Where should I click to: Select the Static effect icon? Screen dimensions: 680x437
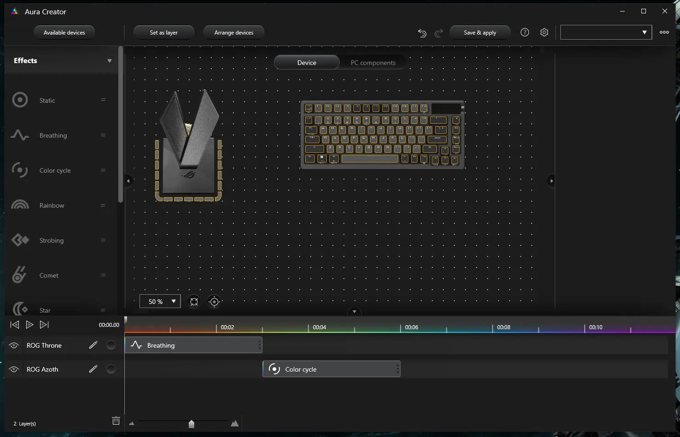[x=20, y=100]
